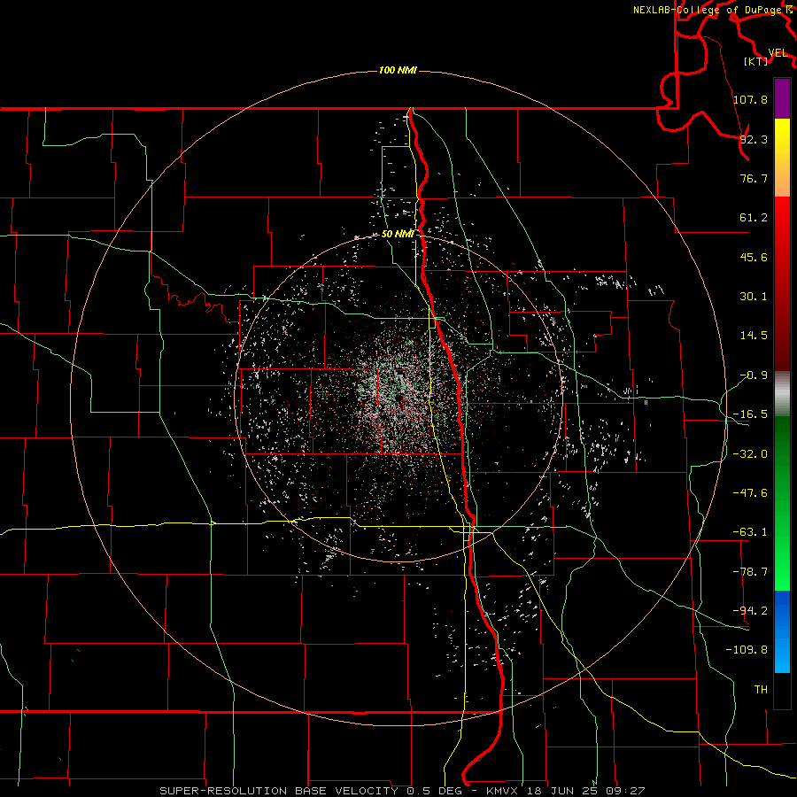The height and width of the screenshot is (797, 797).
Task: Click the 107.8 scale value
Action: 750,99
